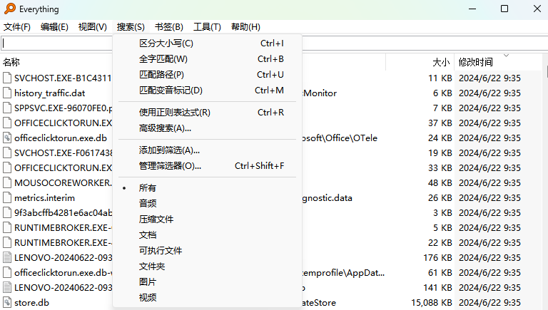548x310 pixels.
Task: Select the 文档 filter
Action: click(207, 235)
